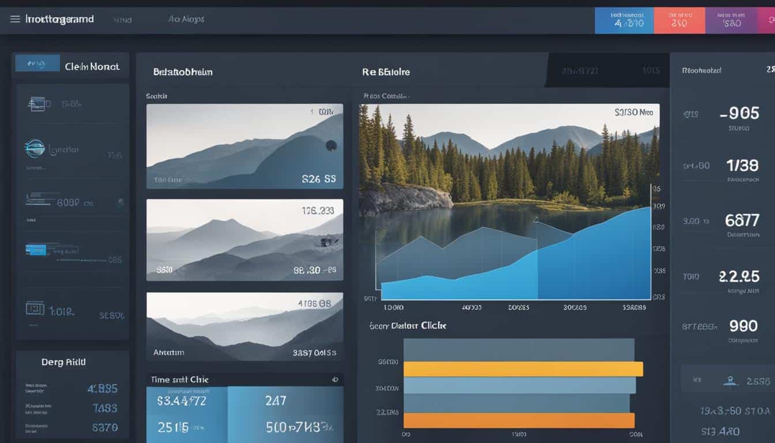
Task: Select the purple tab in the top-right header
Action: (x=732, y=21)
